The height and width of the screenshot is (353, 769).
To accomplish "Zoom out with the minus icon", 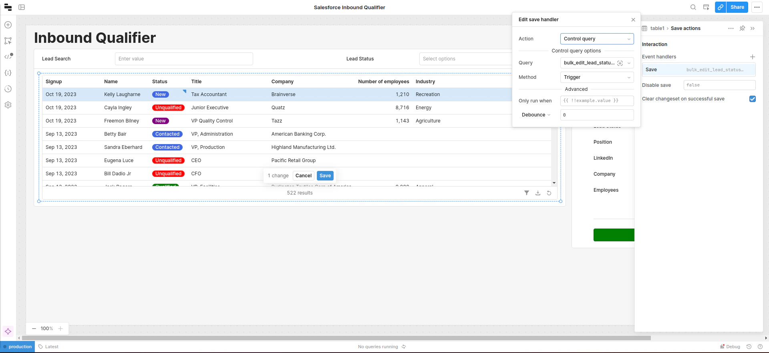I will [34, 329].
